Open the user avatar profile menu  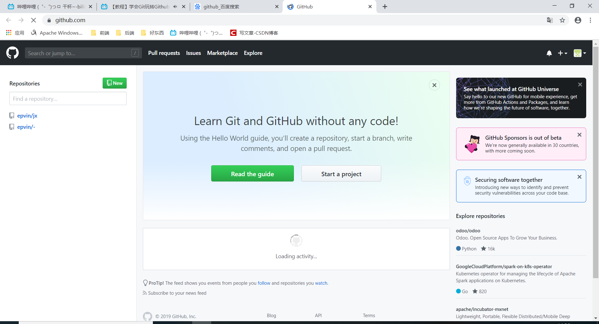[x=580, y=53]
